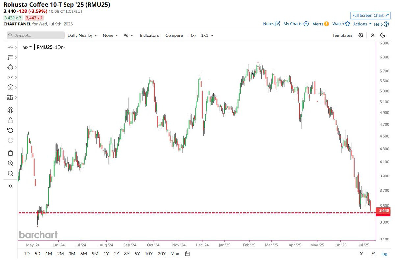Click the Watch star link

341,24
